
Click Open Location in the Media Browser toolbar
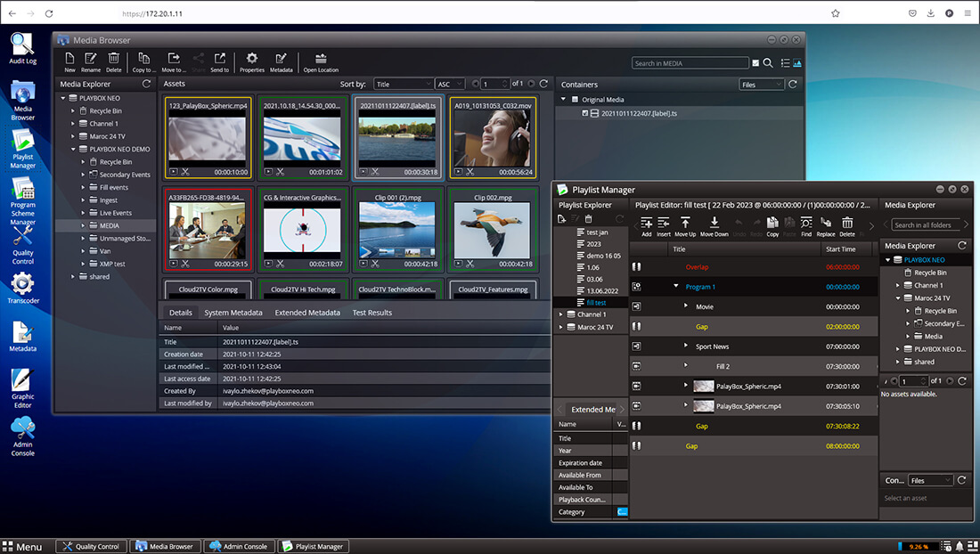coord(321,61)
